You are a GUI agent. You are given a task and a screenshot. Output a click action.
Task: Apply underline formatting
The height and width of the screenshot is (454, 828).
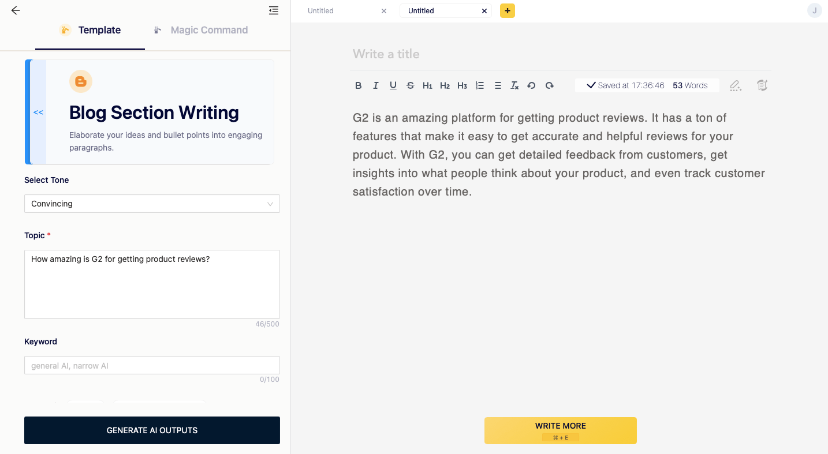[x=393, y=85]
